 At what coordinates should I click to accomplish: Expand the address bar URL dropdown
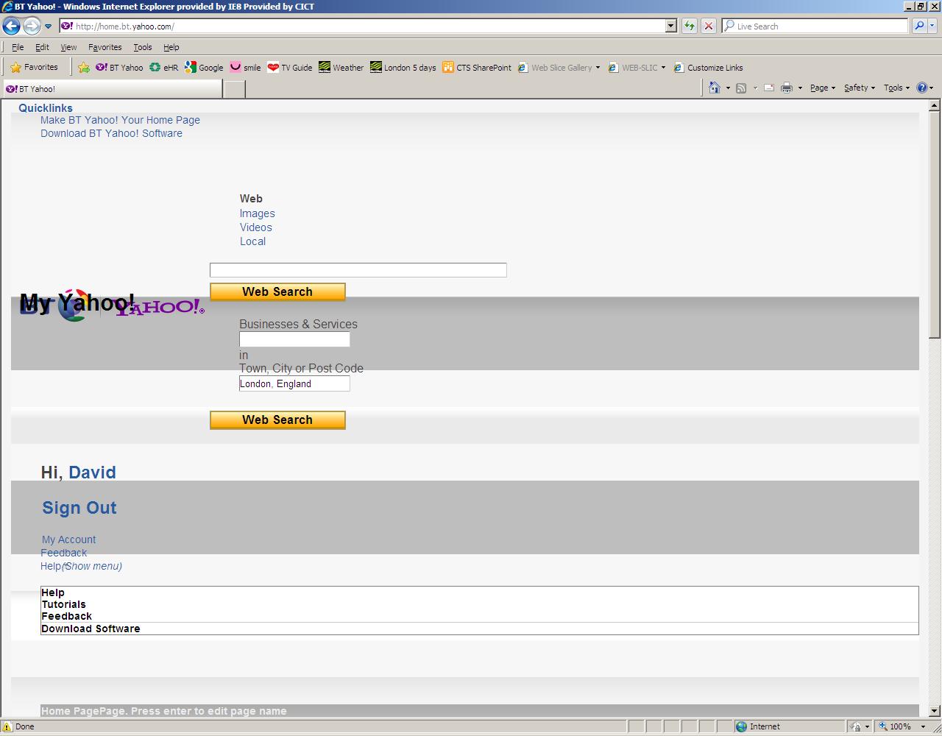[670, 26]
